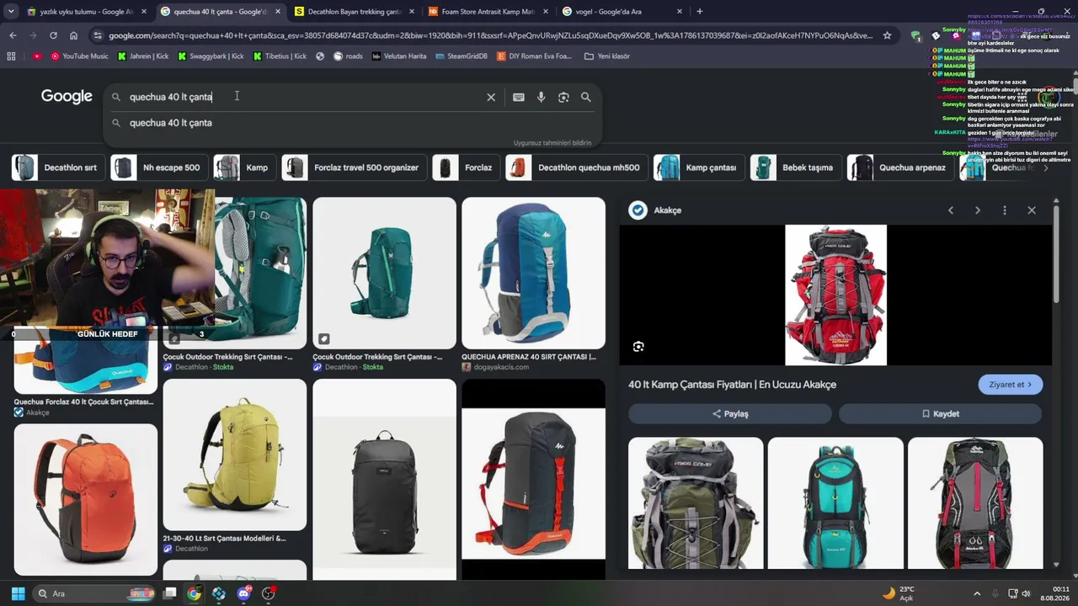1078x606 pixels.
Task: Open the QUECHUA ARPENAZ 40 blue backpack result
Action: click(533, 273)
